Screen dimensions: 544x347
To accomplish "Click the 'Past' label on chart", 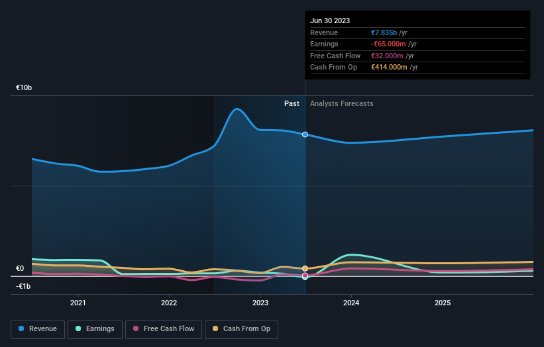I will [292, 103].
